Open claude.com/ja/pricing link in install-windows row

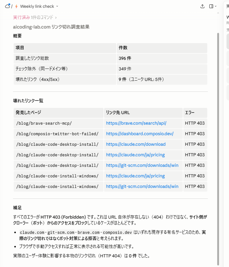point(135,176)
